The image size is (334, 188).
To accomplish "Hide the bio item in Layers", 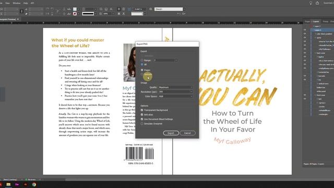I will (305, 80).
